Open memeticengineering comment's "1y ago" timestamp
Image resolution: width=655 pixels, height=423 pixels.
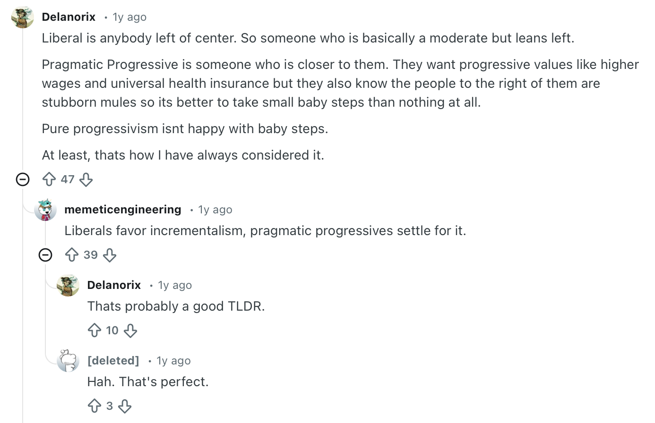[x=215, y=210]
